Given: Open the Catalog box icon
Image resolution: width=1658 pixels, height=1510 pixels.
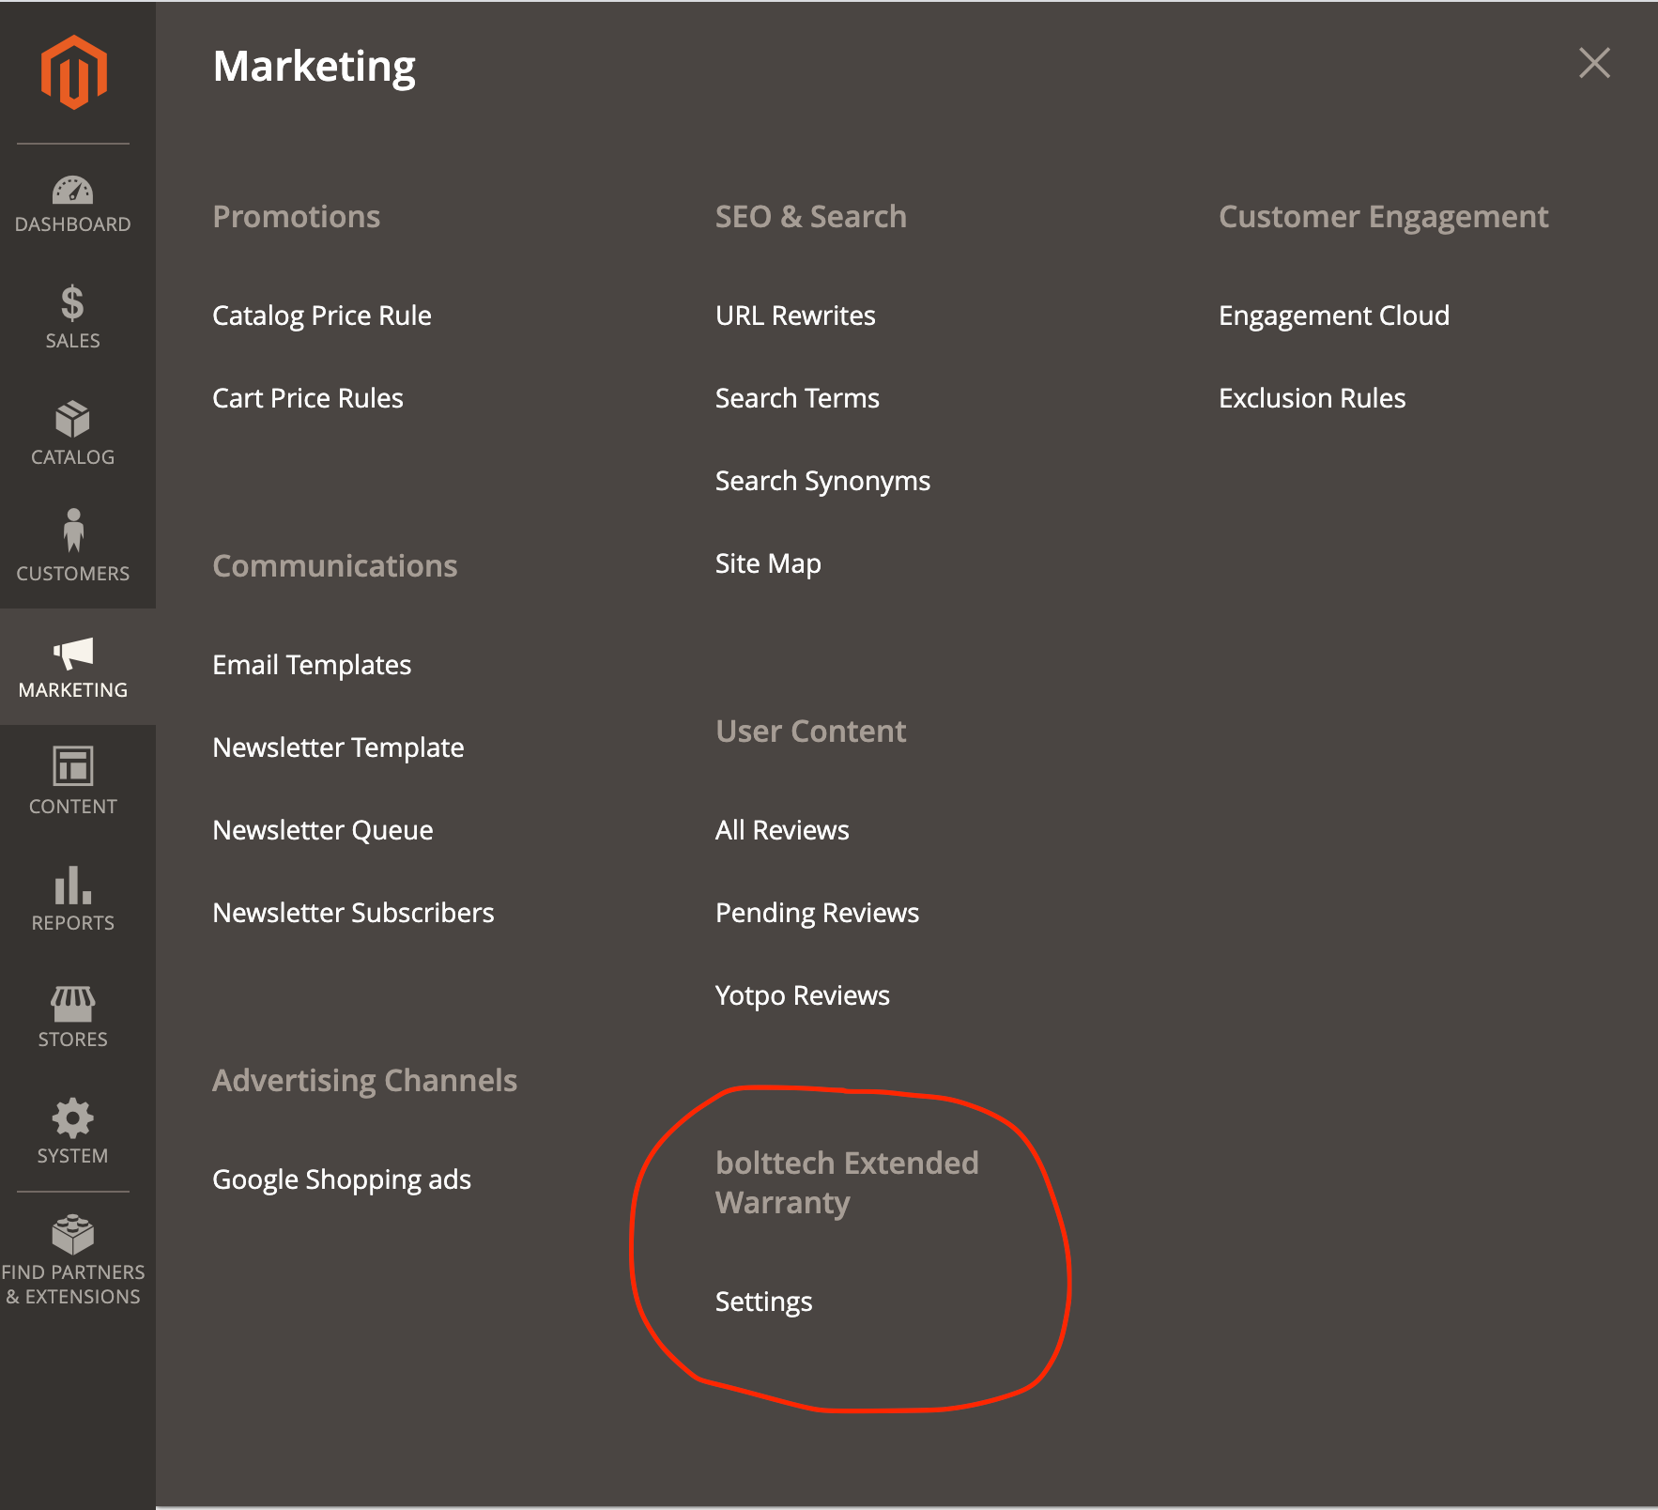Looking at the screenshot, I should (x=72, y=420).
